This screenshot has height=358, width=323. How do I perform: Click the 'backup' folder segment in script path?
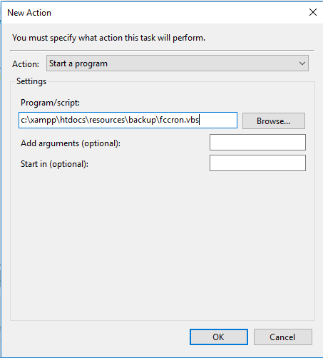tap(143, 121)
